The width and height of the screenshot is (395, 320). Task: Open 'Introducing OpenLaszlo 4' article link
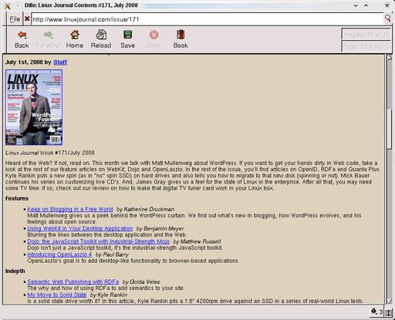(59, 254)
